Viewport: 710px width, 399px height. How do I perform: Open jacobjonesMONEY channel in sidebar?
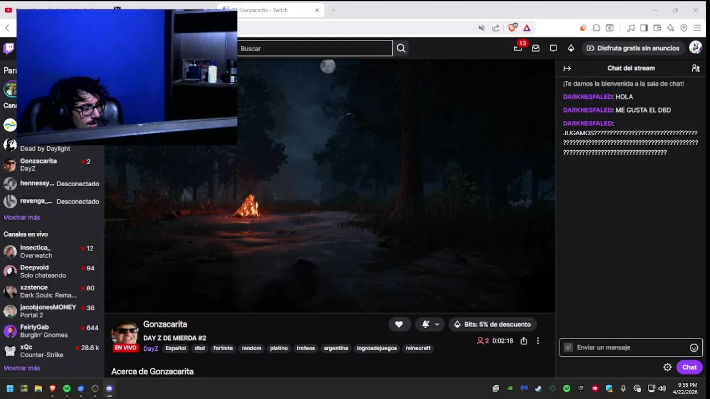pyautogui.click(x=51, y=311)
